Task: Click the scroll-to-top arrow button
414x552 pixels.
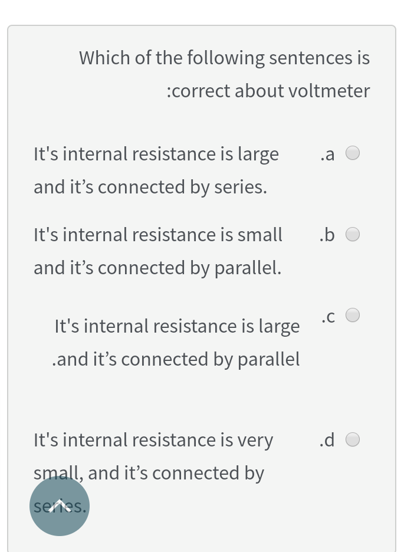Action: (x=59, y=506)
